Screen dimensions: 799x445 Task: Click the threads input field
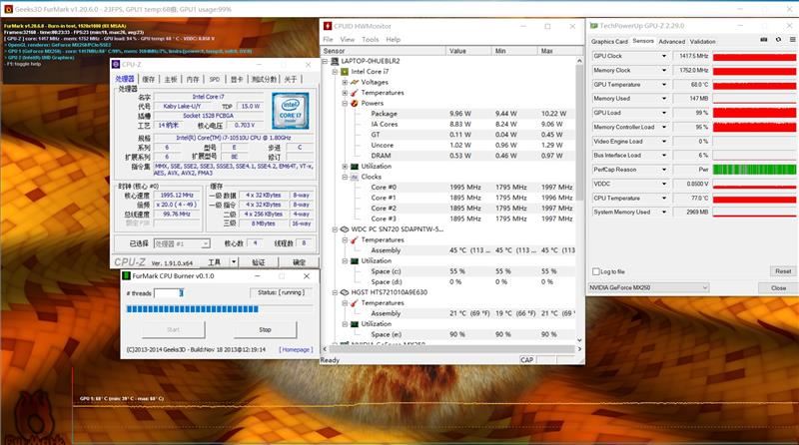[169, 292]
